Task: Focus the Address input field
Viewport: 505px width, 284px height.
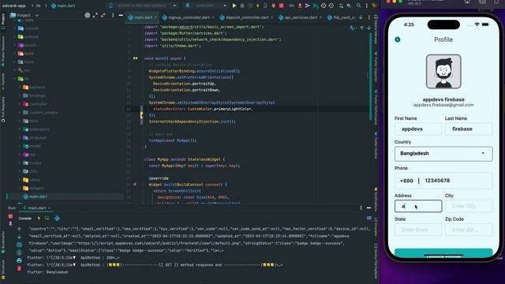Action: pyautogui.click(x=418, y=206)
